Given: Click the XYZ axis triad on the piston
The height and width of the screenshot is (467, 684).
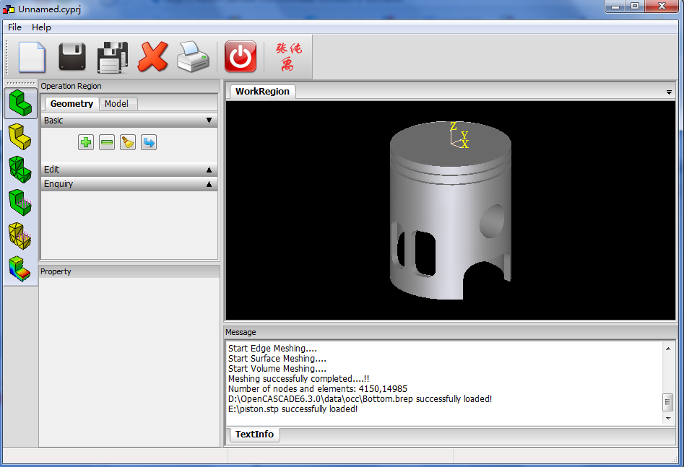Looking at the screenshot, I should 459,135.
